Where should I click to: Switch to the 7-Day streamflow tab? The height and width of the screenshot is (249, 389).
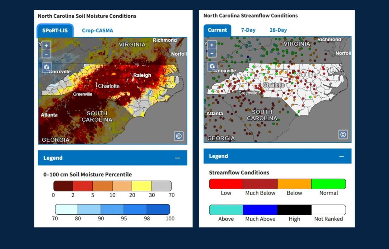click(x=247, y=30)
